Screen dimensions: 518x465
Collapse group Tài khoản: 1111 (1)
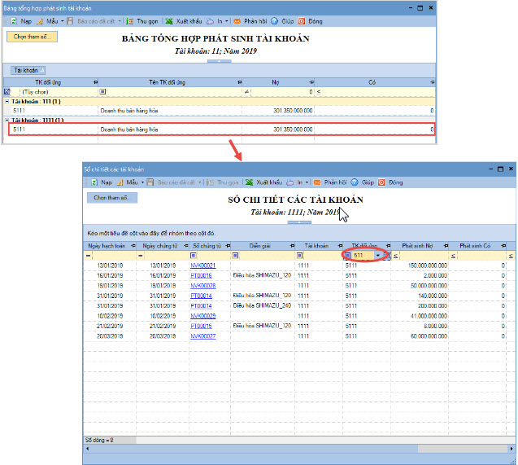click(x=7, y=120)
